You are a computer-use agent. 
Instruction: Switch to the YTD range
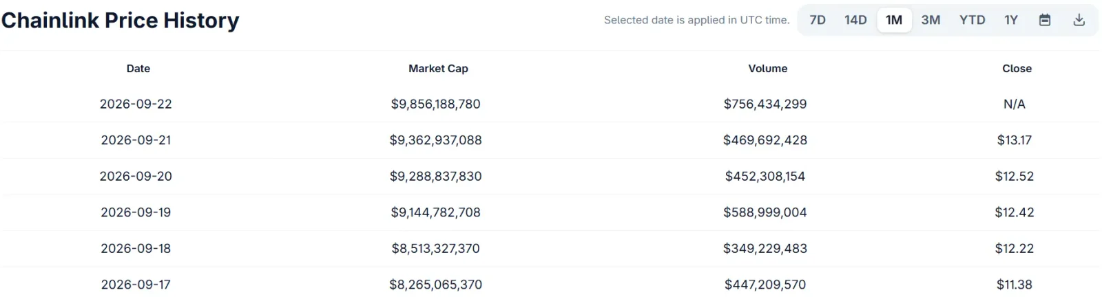(x=973, y=20)
